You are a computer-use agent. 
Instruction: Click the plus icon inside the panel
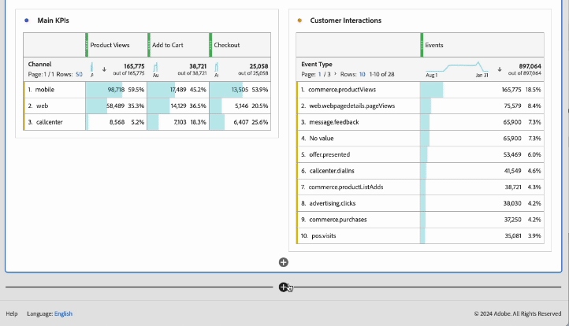click(x=284, y=262)
